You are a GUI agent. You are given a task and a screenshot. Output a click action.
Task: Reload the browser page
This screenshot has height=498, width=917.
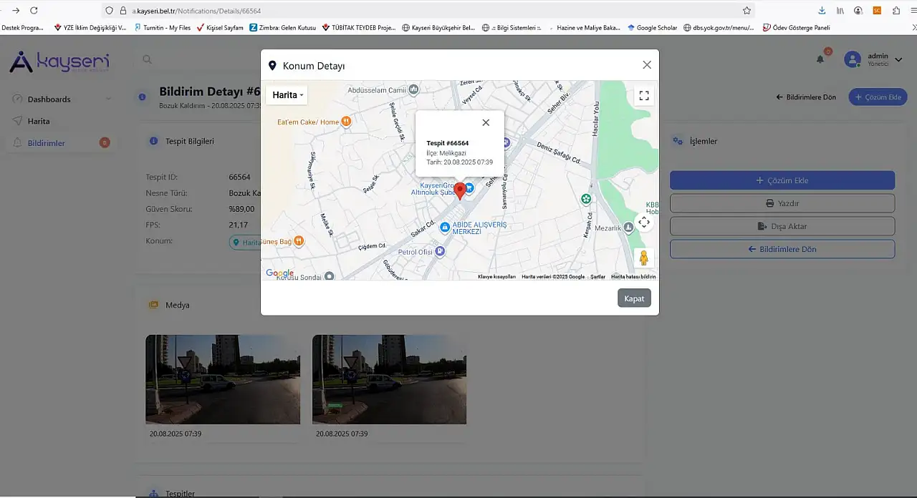(x=34, y=10)
